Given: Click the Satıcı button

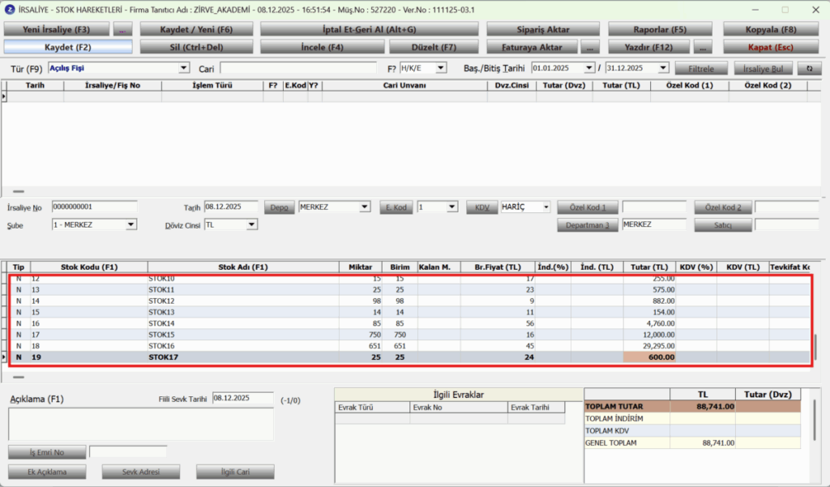Looking at the screenshot, I should [723, 225].
